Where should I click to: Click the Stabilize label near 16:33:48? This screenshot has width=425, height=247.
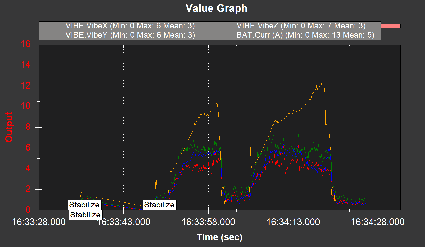(x=159, y=205)
